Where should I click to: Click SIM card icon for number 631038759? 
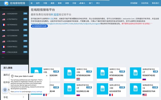(102, 89)
